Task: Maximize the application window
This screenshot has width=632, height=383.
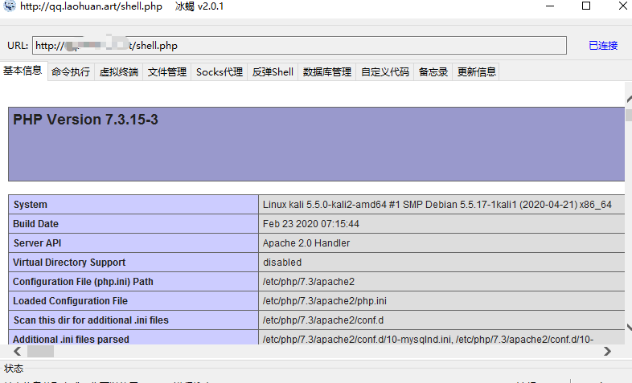Action: click(x=585, y=6)
